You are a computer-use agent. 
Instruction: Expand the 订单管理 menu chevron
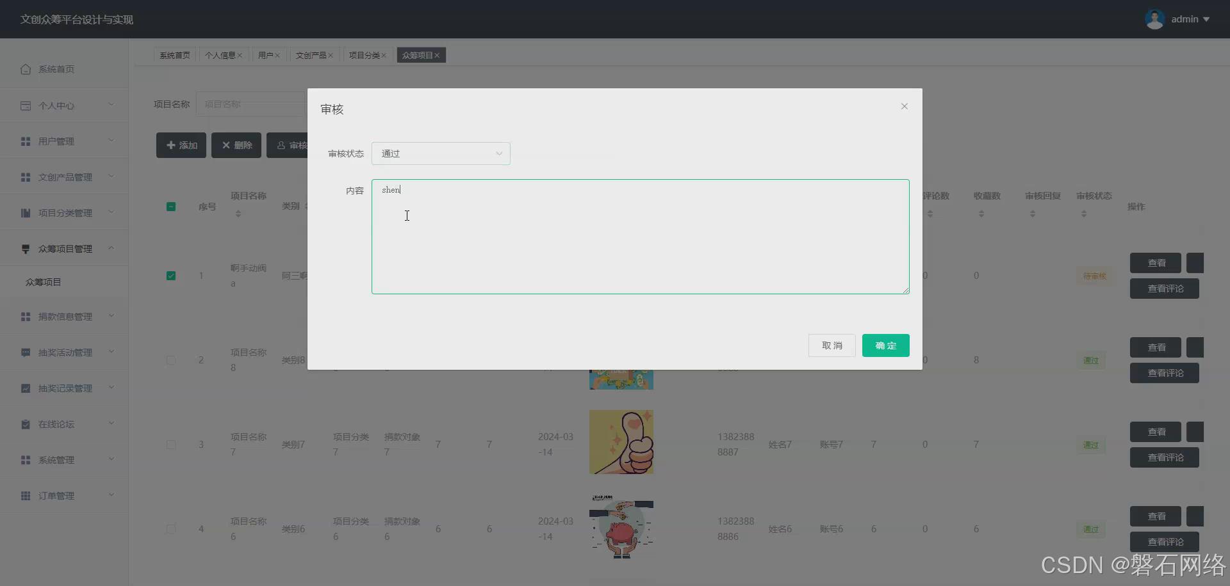(x=111, y=495)
